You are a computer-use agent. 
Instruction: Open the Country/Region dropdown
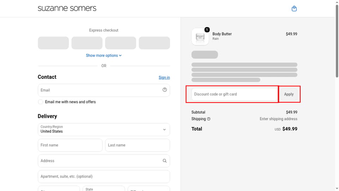(104, 129)
